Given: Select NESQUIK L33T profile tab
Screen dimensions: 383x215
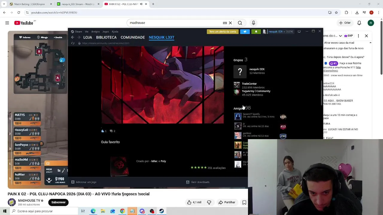Looking at the screenshot, I should tap(161, 37).
